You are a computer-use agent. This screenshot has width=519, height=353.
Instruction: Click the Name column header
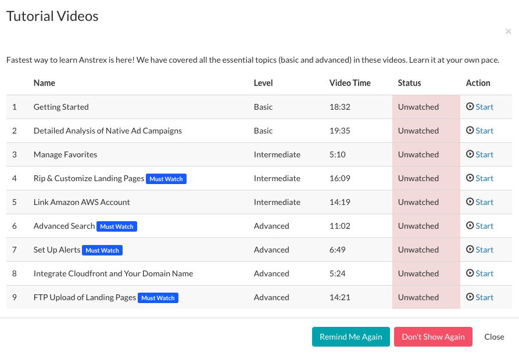(44, 83)
